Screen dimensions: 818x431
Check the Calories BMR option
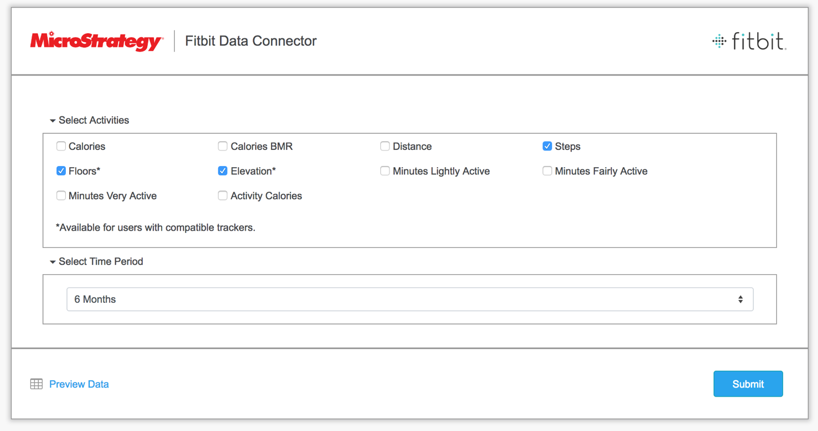pos(223,147)
